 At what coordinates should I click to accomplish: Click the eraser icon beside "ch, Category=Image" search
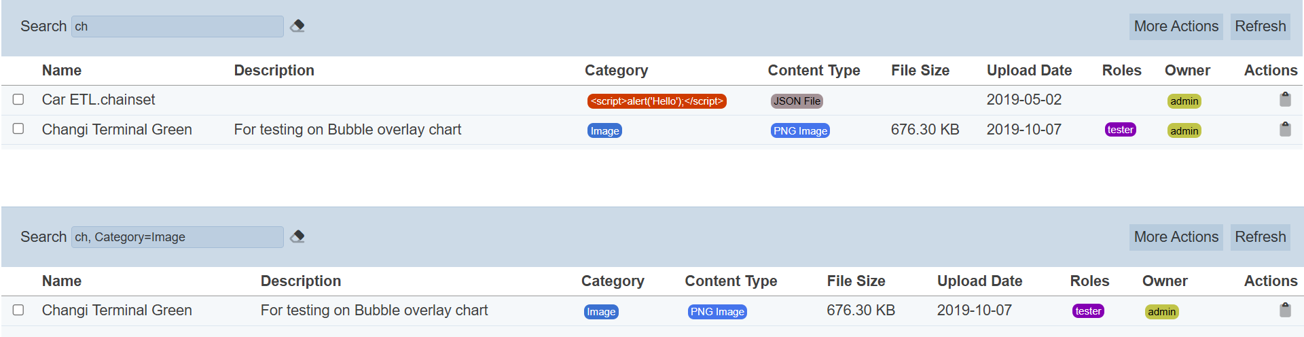point(297,237)
